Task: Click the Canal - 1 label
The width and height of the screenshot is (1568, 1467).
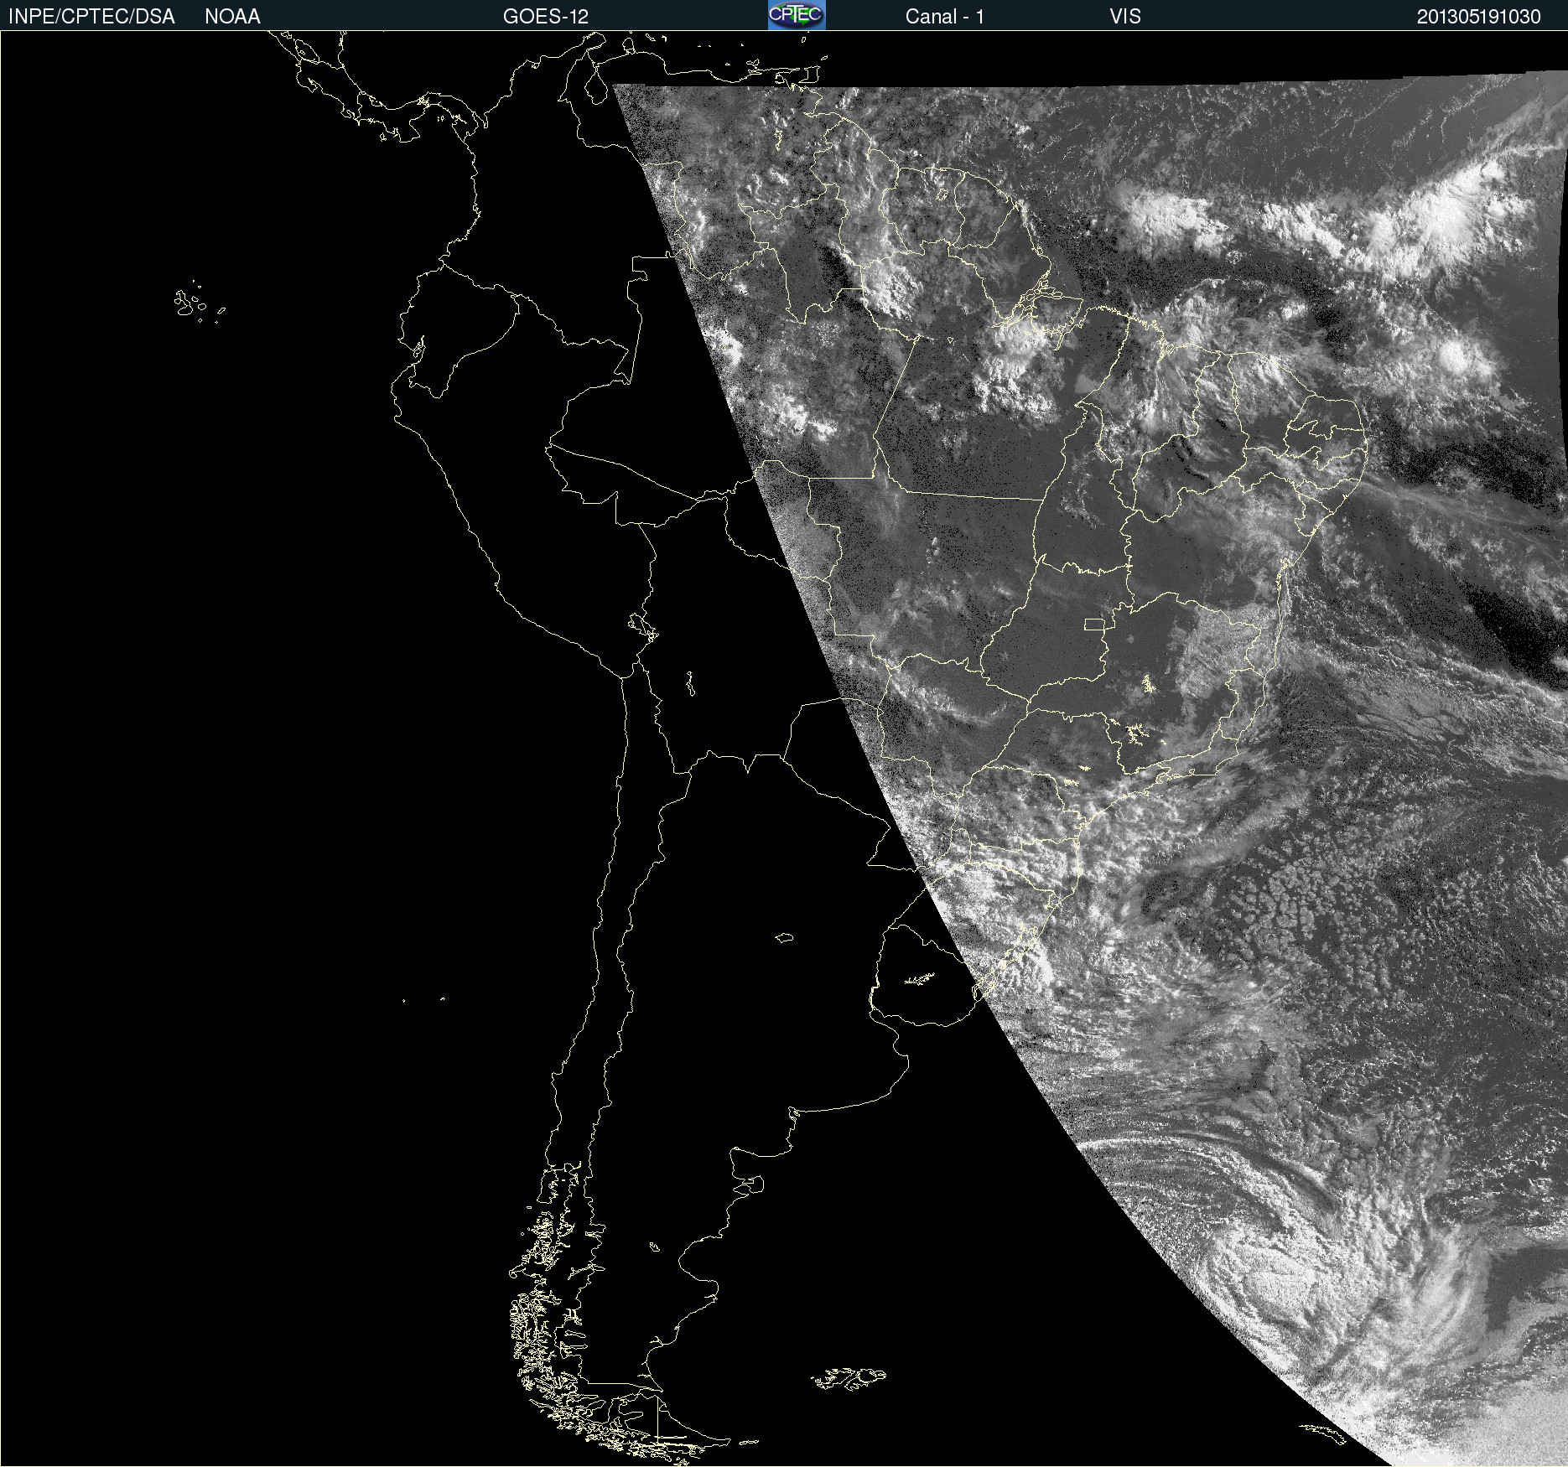Action: point(944,17)
